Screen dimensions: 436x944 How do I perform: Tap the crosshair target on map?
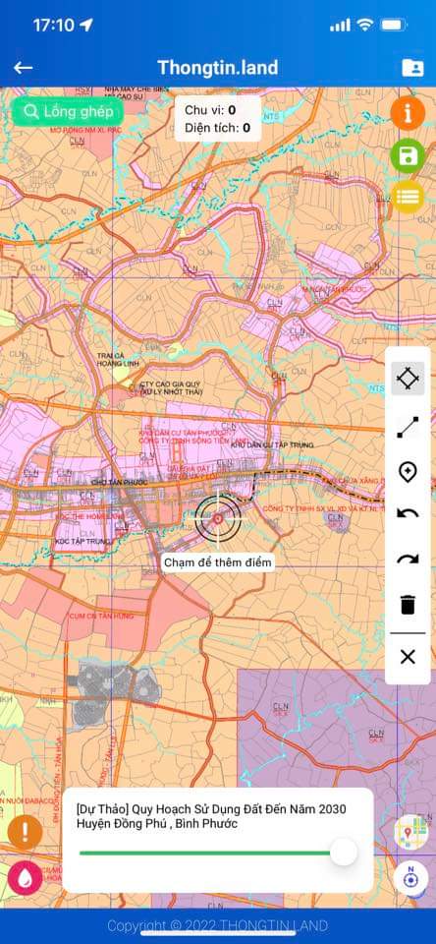[218, 518]
